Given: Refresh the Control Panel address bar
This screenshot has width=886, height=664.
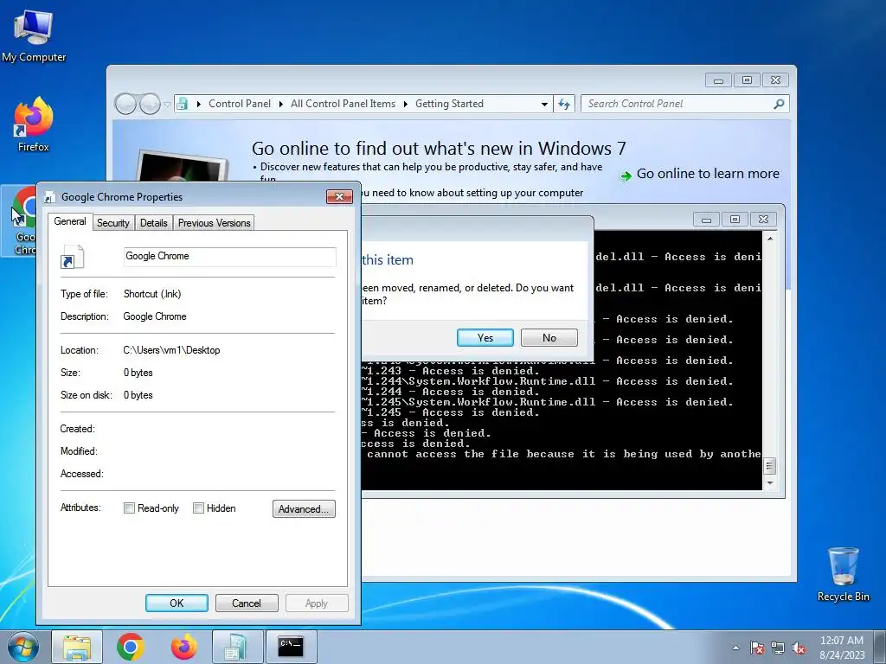Looking at the screenshot, I should point(564,104).
